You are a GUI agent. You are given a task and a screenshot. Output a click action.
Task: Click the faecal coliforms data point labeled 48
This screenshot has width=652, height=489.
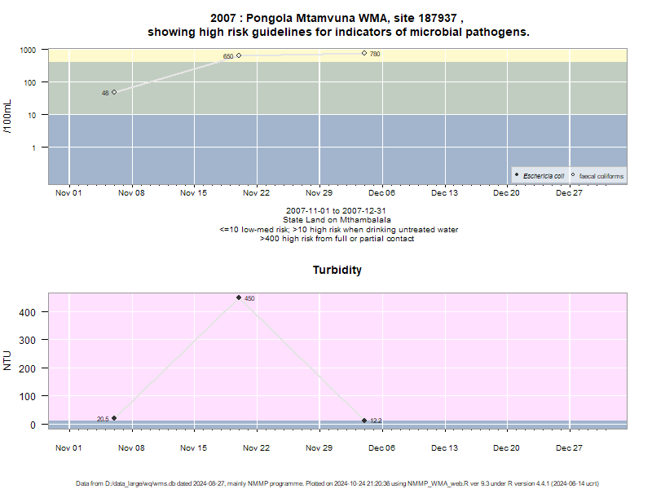coord(114,92)
